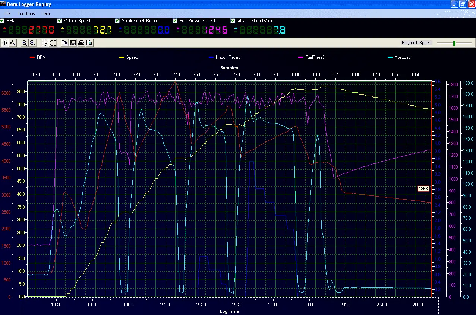
Task: Uncheck Absolute Load Value checkbox
Action: [233, 21]
